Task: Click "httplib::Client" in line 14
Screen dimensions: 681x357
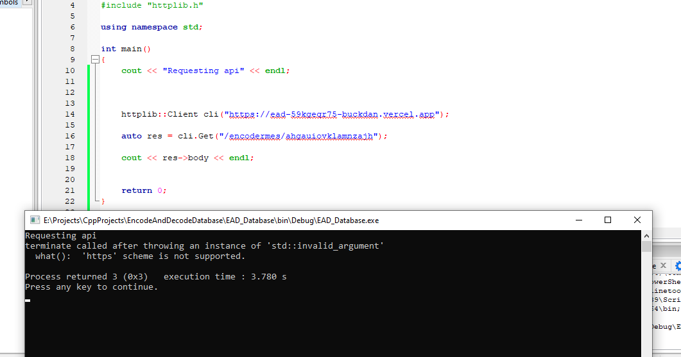Action: [159, 114]
